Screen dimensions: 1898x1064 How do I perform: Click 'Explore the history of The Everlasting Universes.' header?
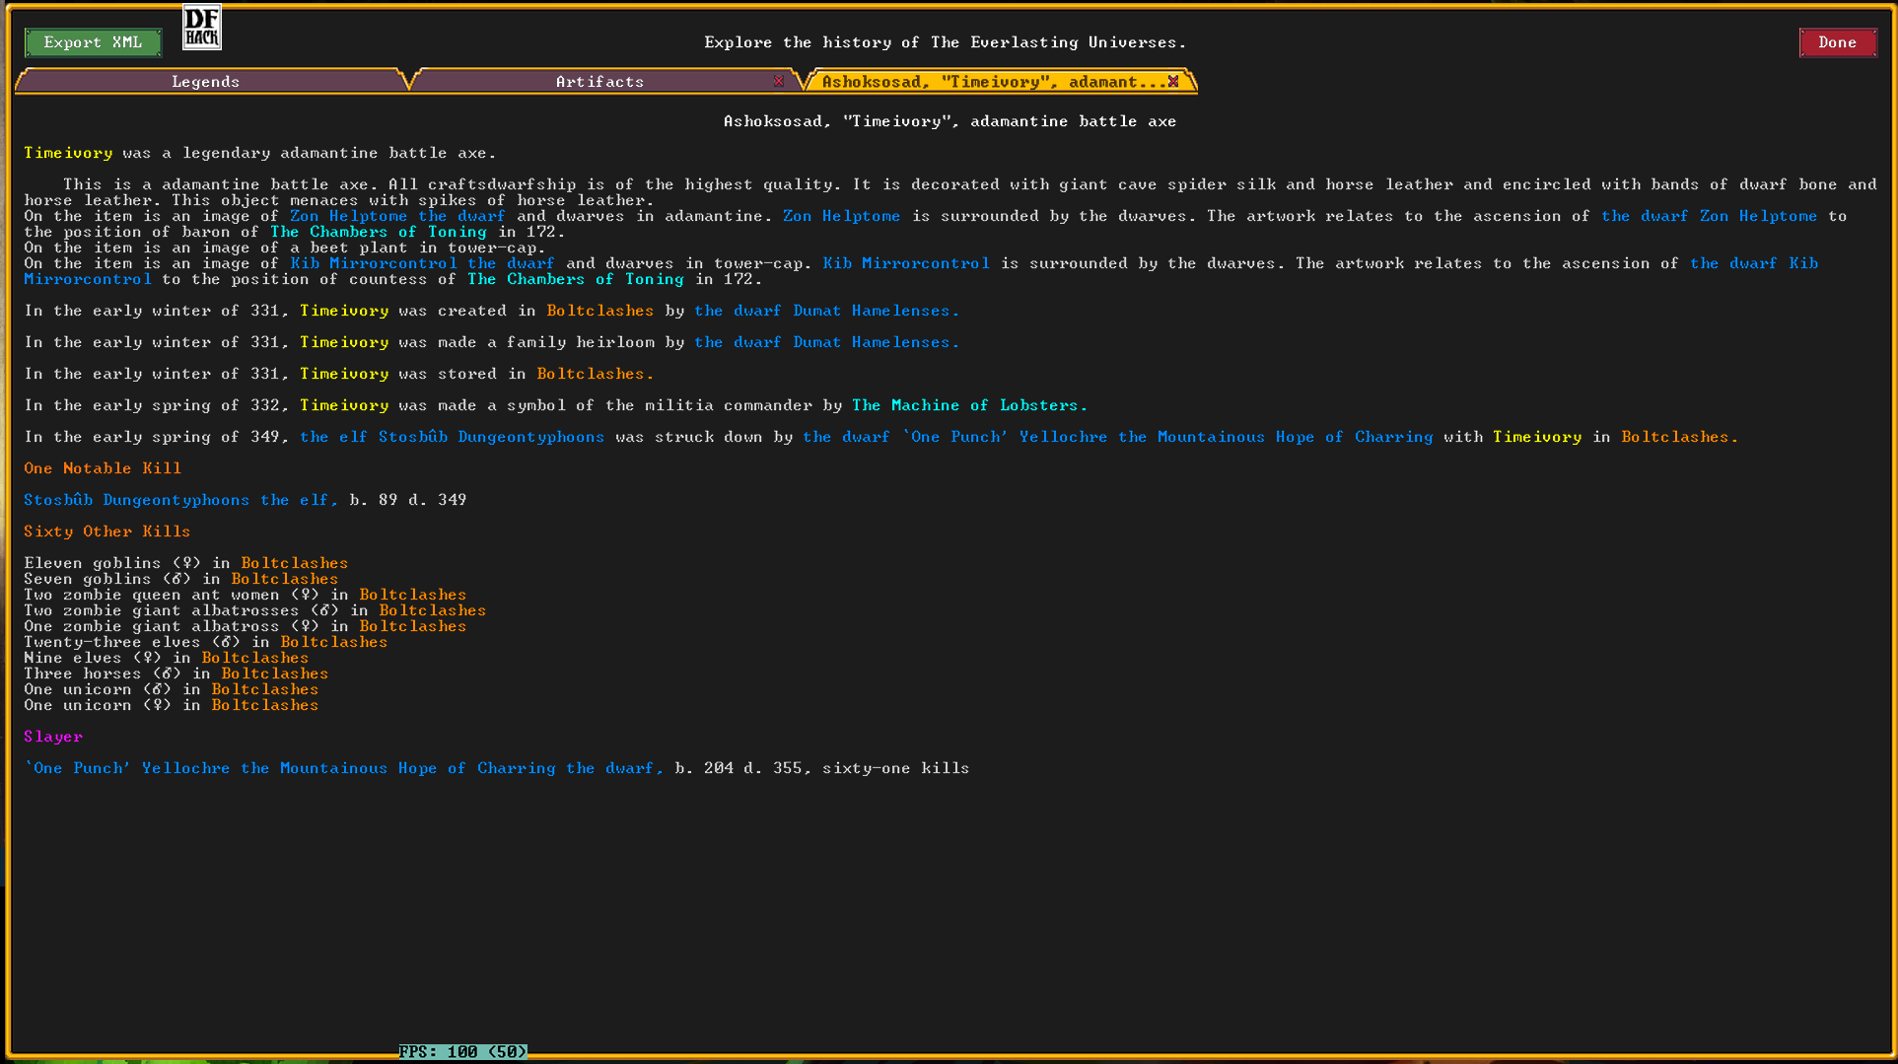pyautogui.click(x=945, y=42)
